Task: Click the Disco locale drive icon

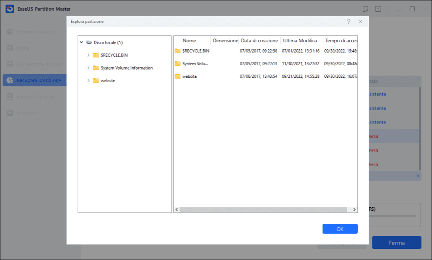Action: coord(89,42)
